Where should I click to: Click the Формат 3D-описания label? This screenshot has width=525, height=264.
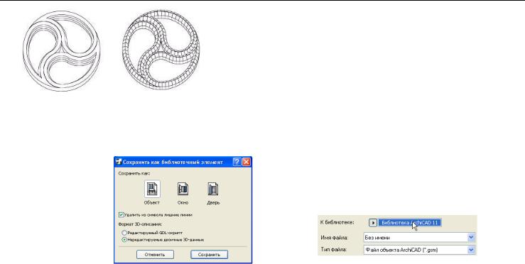[x=140, y=224]
